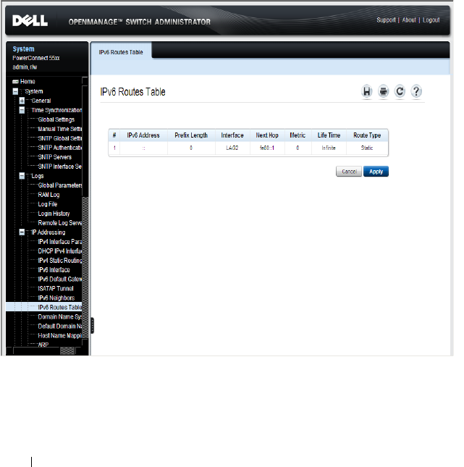Click the LAG2 interface cell
The width and height of the screenshot is (464, 467).
click(x=232, y=148)
